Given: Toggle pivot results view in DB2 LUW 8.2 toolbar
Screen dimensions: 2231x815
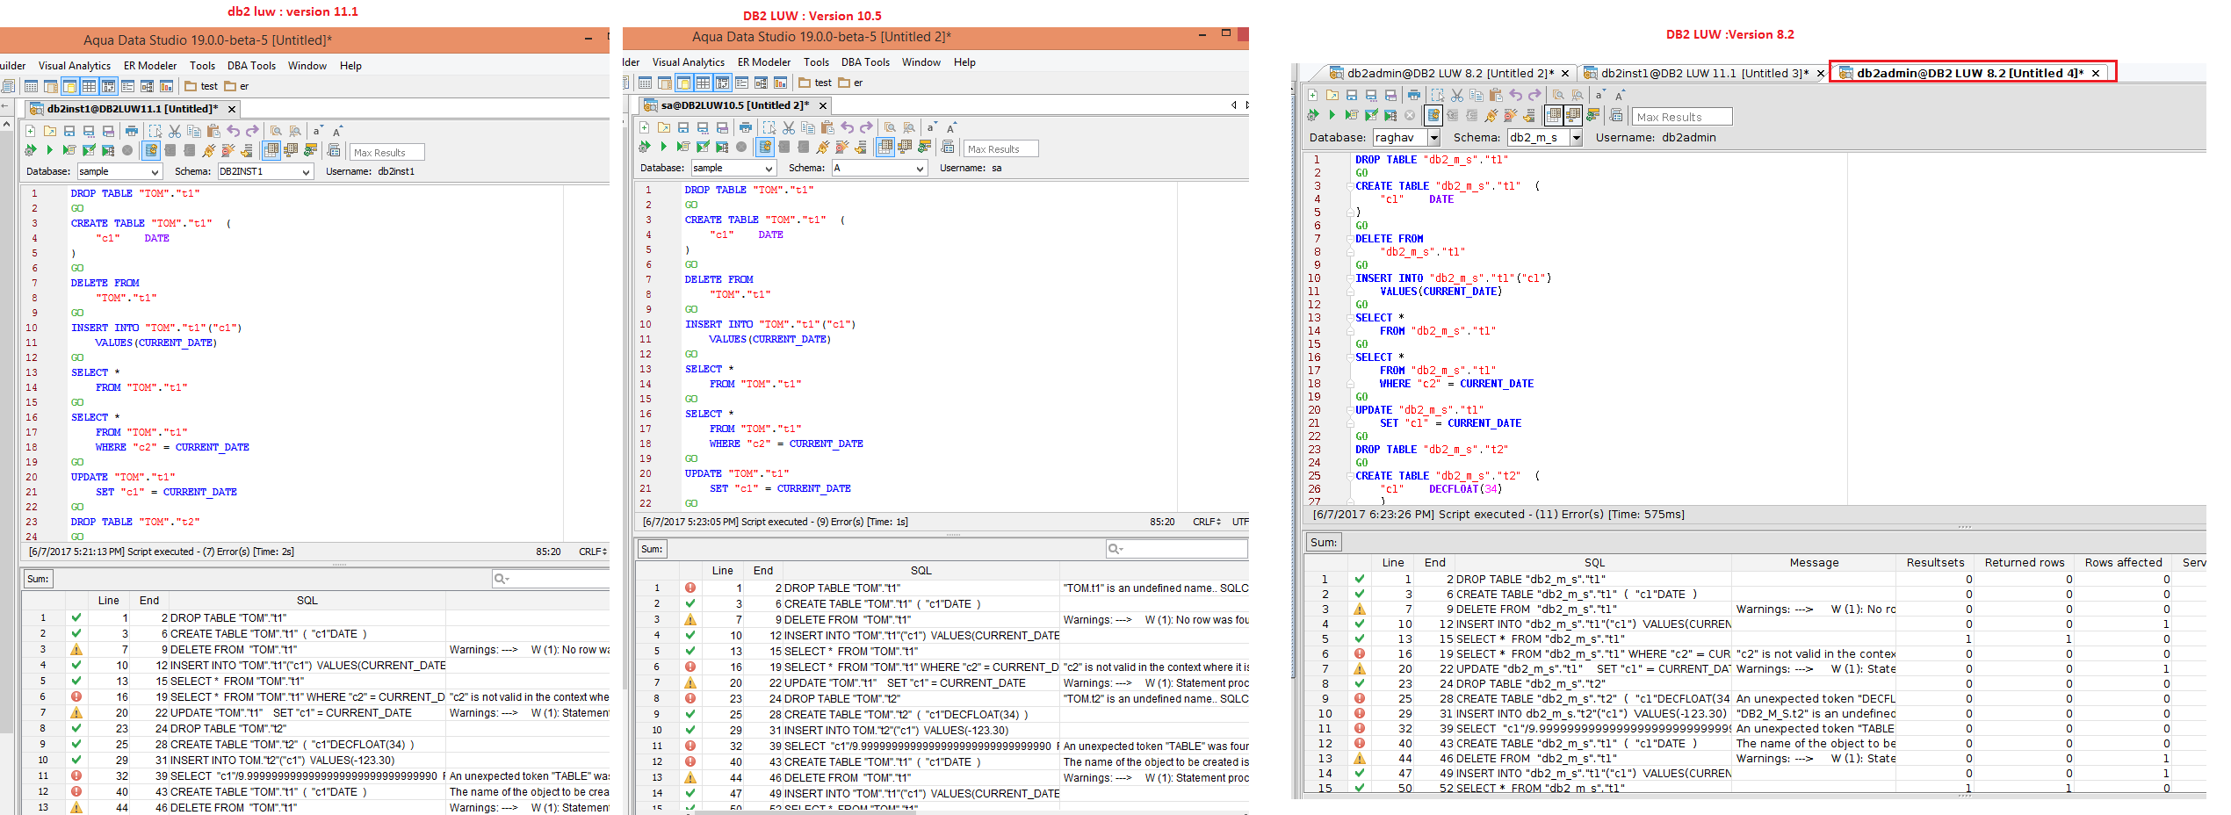Looking at the screenshot, I should tap(1572, 115).
